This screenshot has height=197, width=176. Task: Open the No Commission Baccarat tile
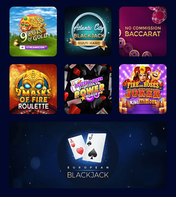pos(143,31)
